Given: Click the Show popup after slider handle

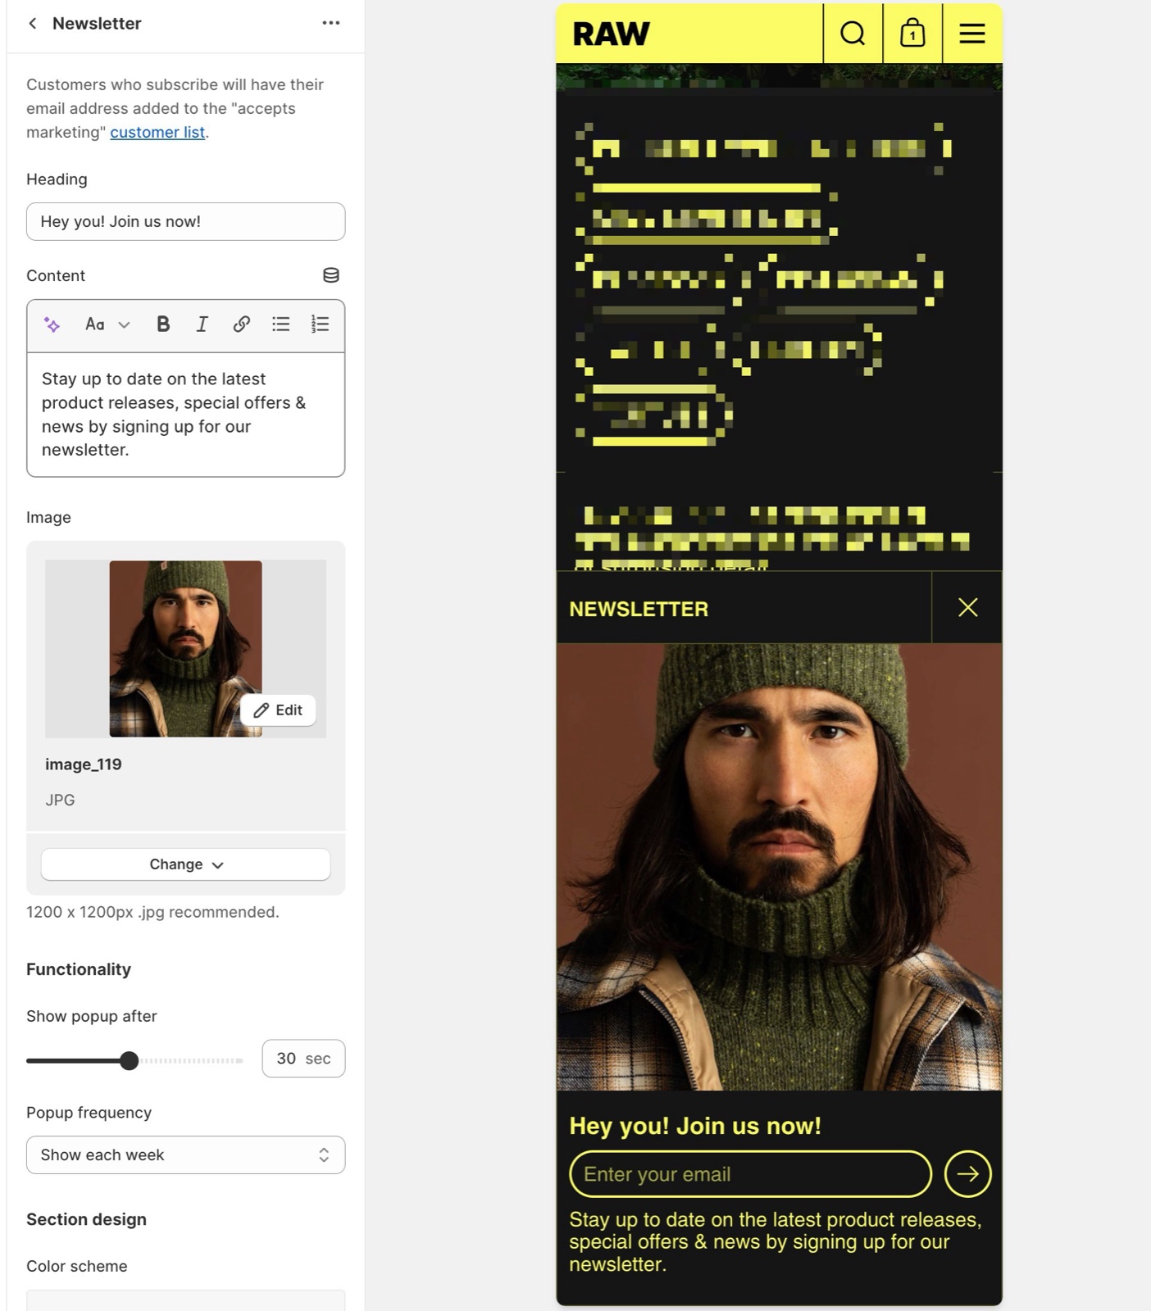Looking at the screenshot, I should 129,1060.
